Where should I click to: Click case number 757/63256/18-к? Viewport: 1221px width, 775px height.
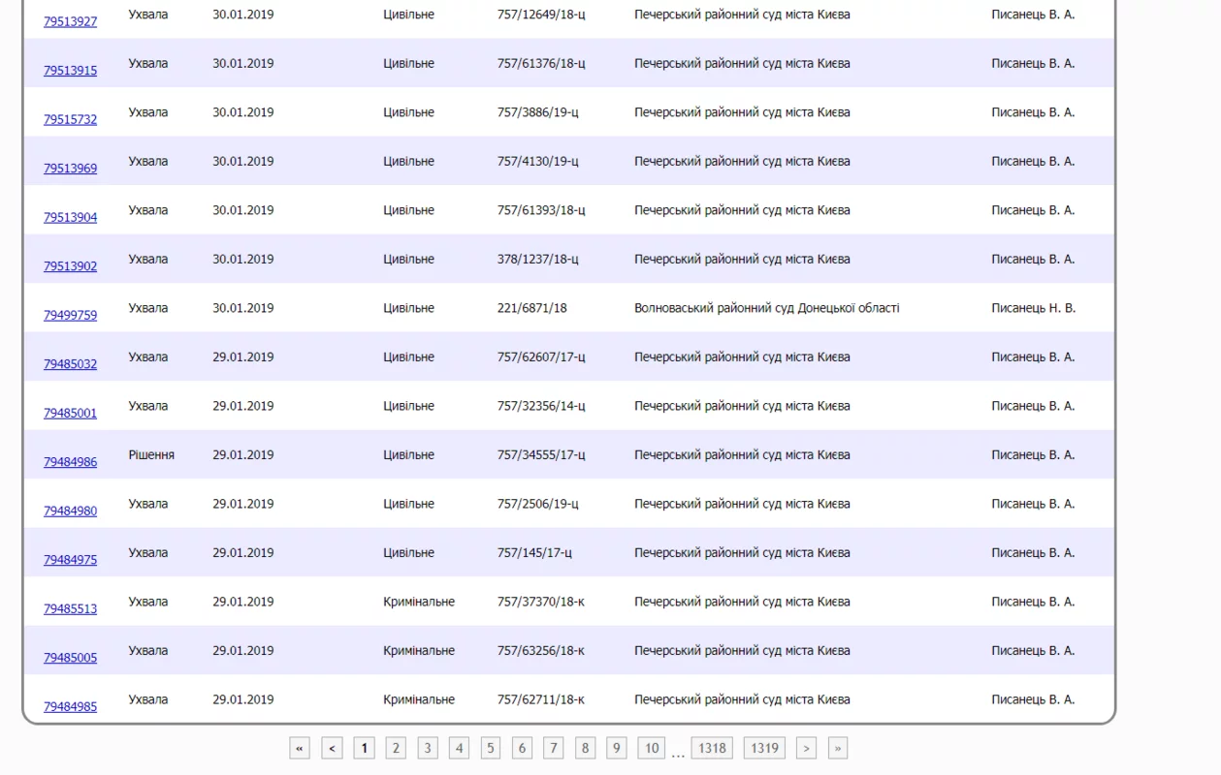coord(541,650)
